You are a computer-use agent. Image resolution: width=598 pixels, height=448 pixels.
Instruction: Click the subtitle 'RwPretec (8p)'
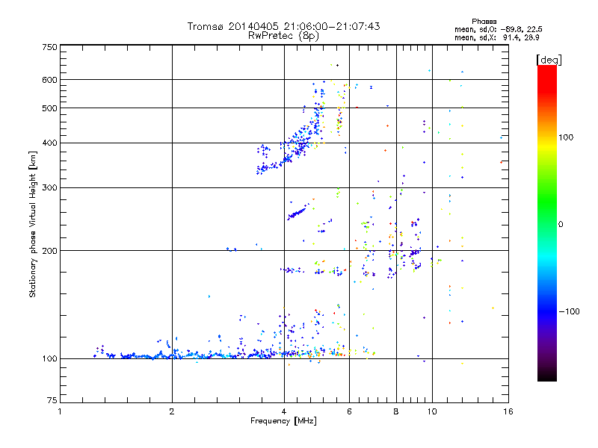point(283,36)
